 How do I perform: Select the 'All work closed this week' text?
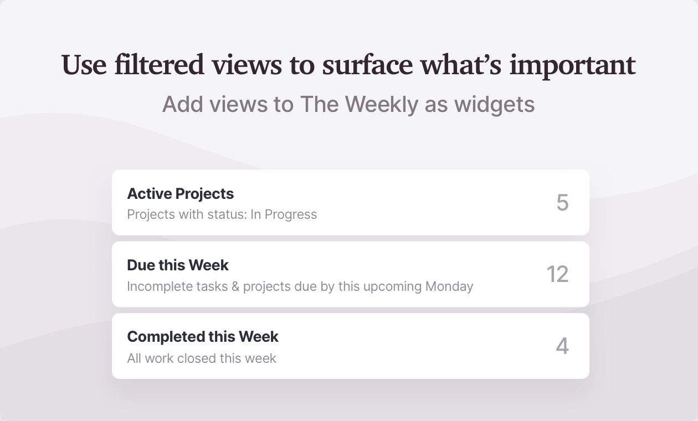[x=202, y=358]
